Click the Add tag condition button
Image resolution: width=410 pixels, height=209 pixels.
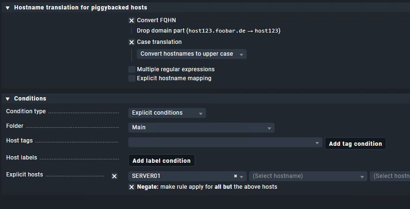(355, 144)
